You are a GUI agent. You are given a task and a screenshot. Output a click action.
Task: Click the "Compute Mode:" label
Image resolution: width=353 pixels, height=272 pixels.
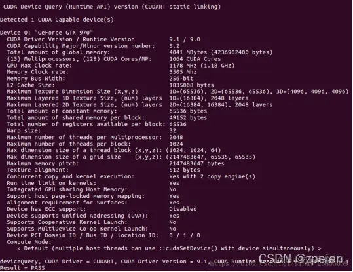29,242
